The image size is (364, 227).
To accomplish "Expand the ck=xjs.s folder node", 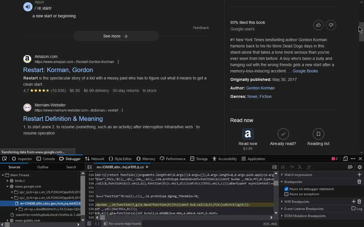I will (17, 209).
